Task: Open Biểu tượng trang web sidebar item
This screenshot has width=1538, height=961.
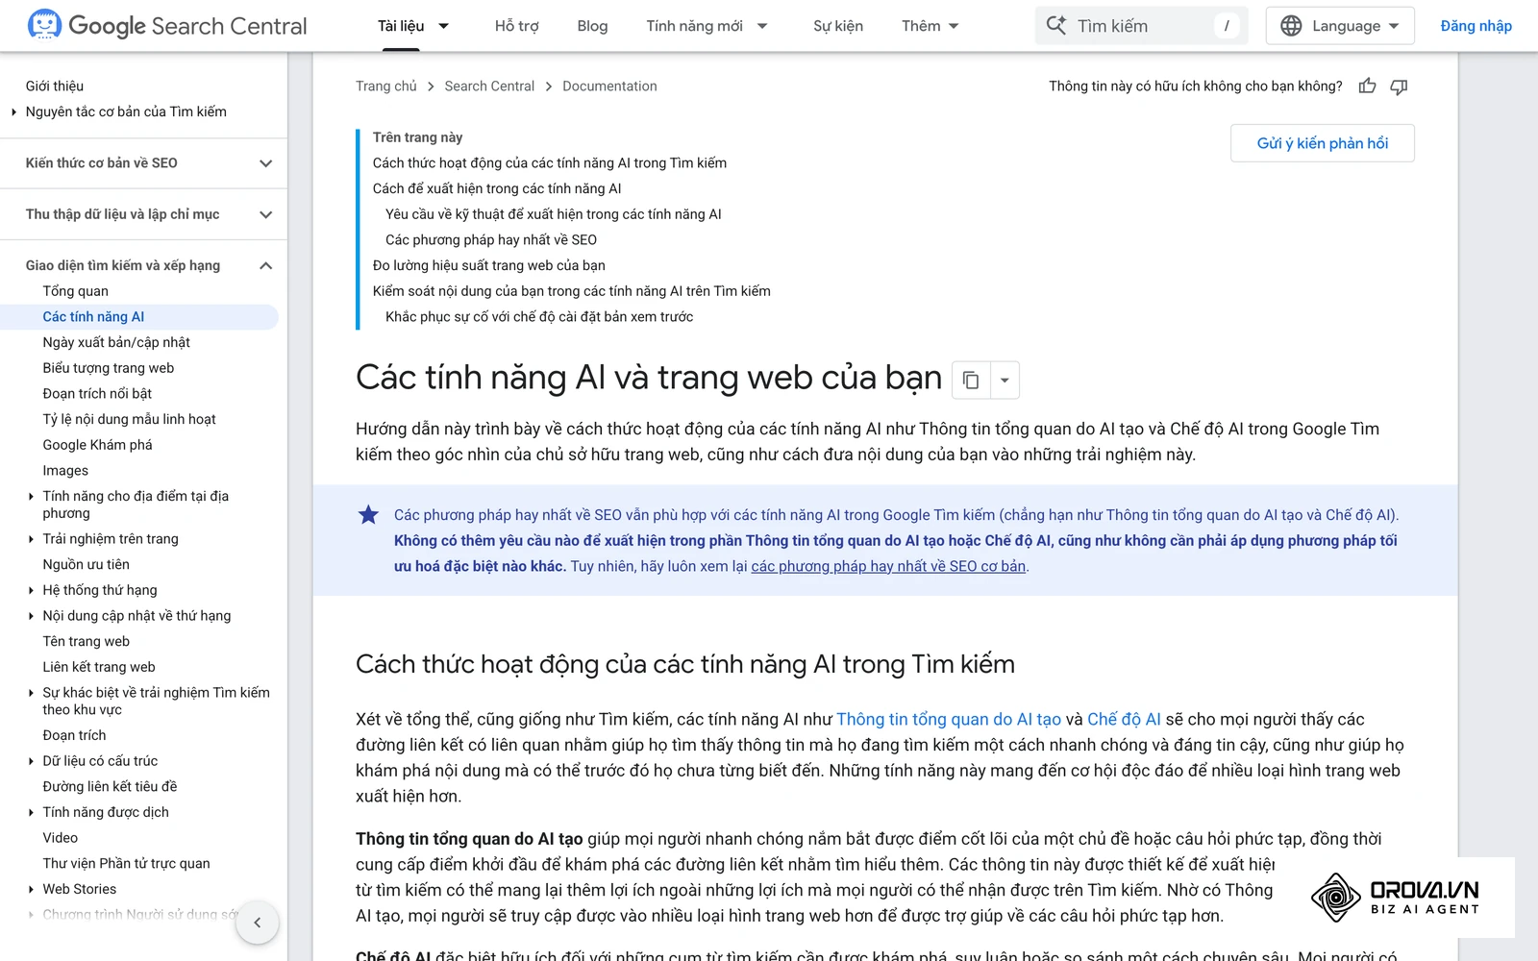Action: click(109, 368)
